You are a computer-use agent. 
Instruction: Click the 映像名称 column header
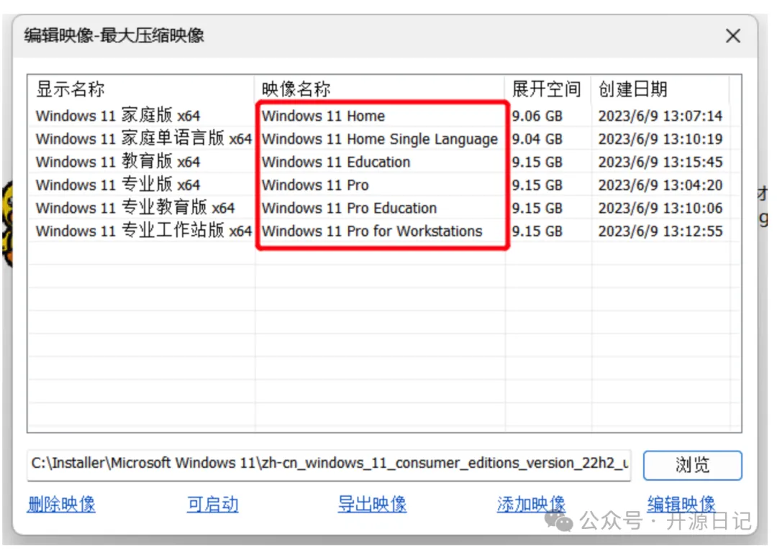[x=296, y=89]
